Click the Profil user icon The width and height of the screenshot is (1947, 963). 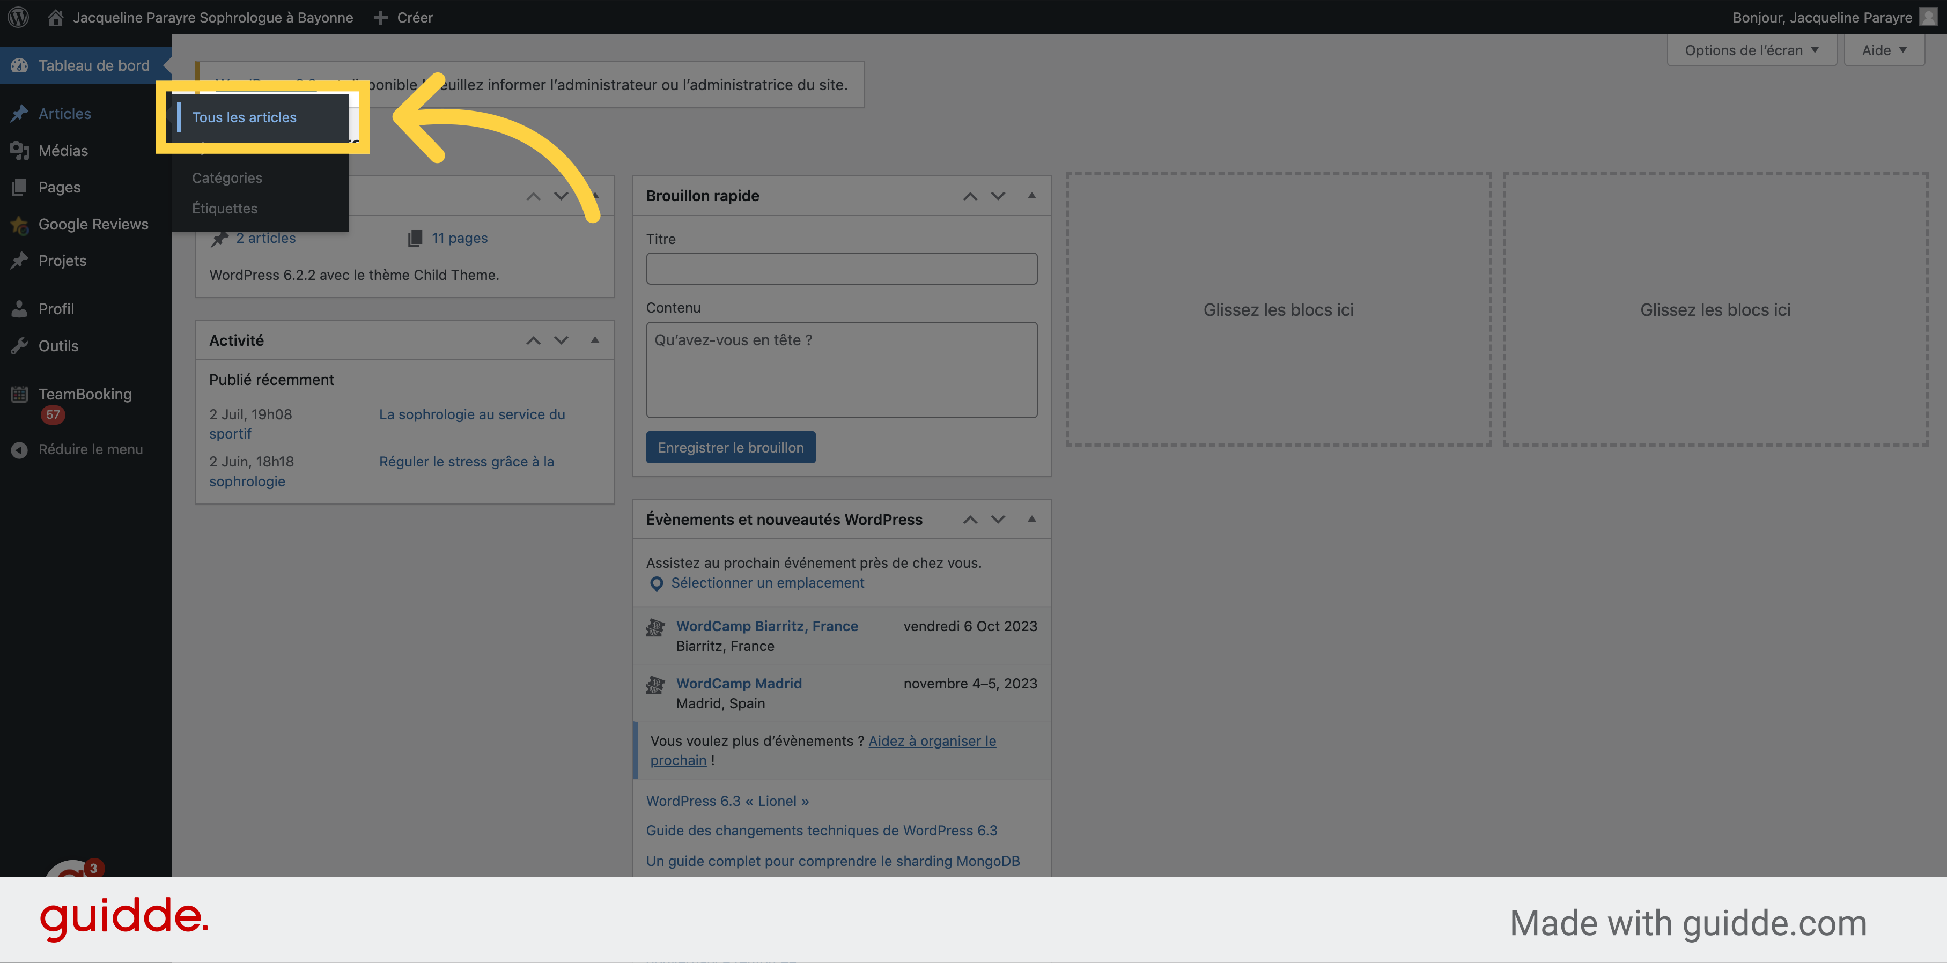click(20, 308)
